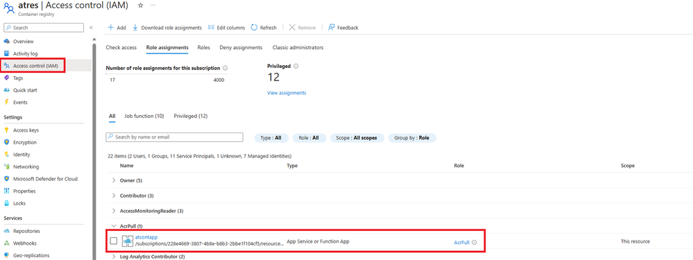Screen dimensions: 693x260
Task: Open the Scope : All scopes filter
Action: (357, 138)
